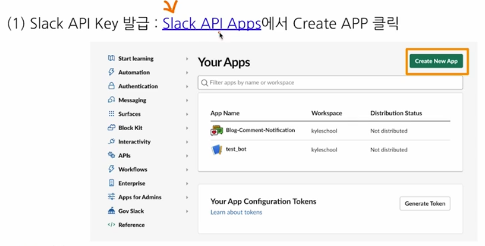Viewport: 485px width, 246px height.
Task: Click the Enterprise building icon
Action: point(111,183)
